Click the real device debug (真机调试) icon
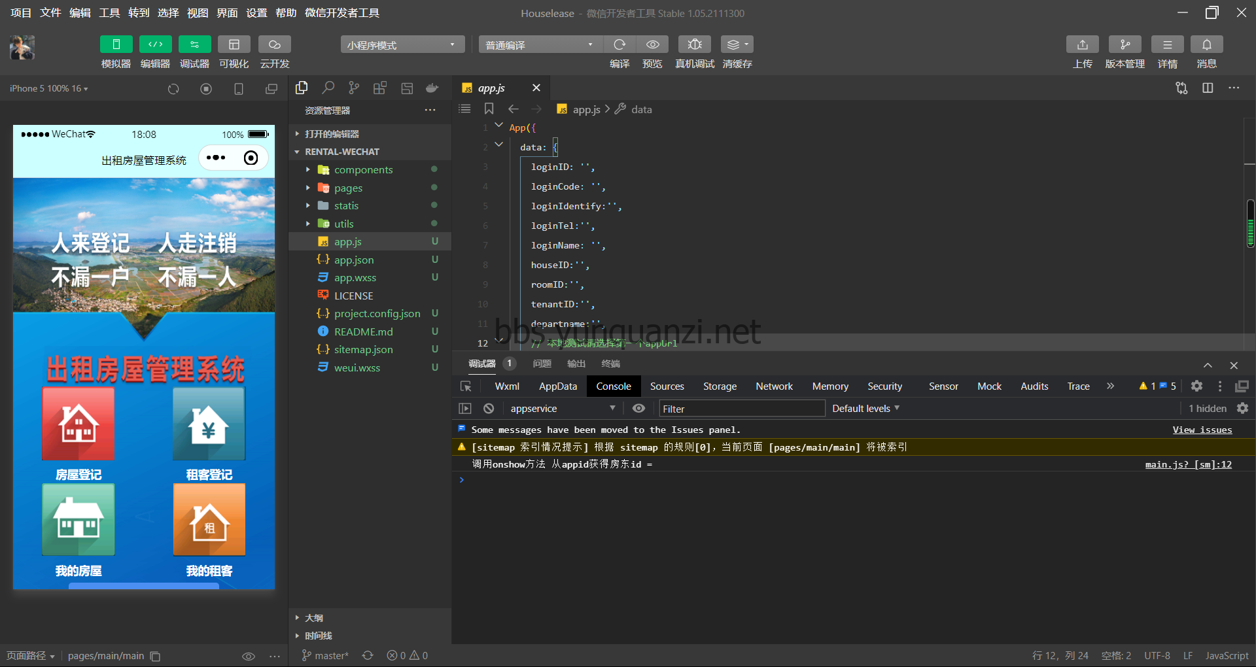Viewport: 1256px width, 667px height. [694, 44]
